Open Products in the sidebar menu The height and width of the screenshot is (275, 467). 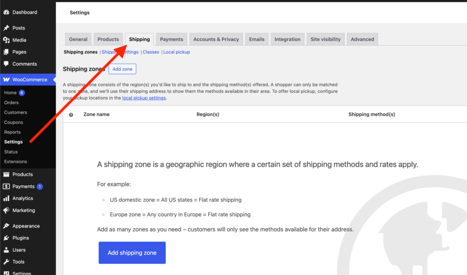(x=23, y=174)
